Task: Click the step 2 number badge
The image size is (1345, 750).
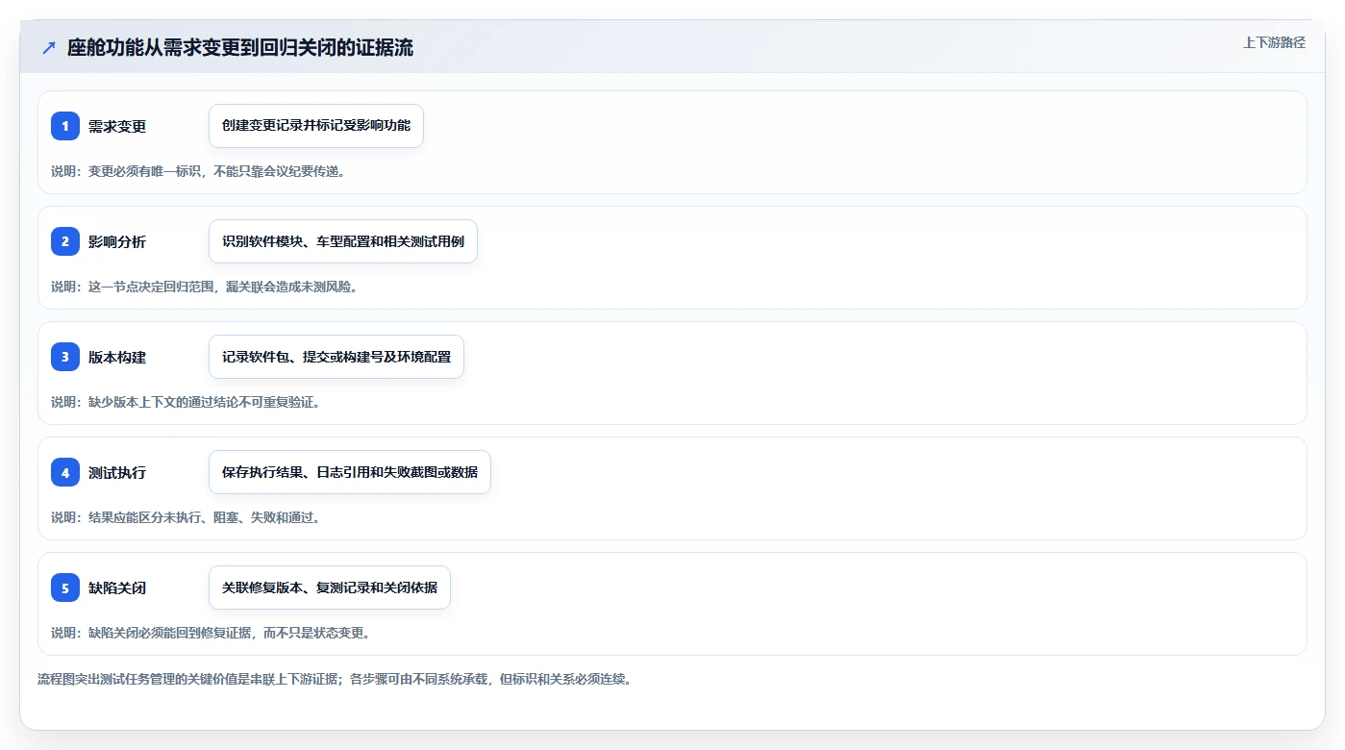Action: pos(65,241)
